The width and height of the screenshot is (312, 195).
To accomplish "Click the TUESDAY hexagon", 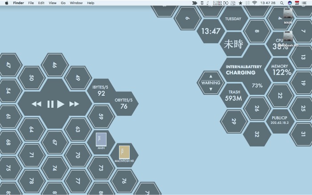I will (x=234, y=19).
